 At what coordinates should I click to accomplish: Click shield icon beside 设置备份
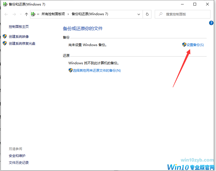click(184, 45)
